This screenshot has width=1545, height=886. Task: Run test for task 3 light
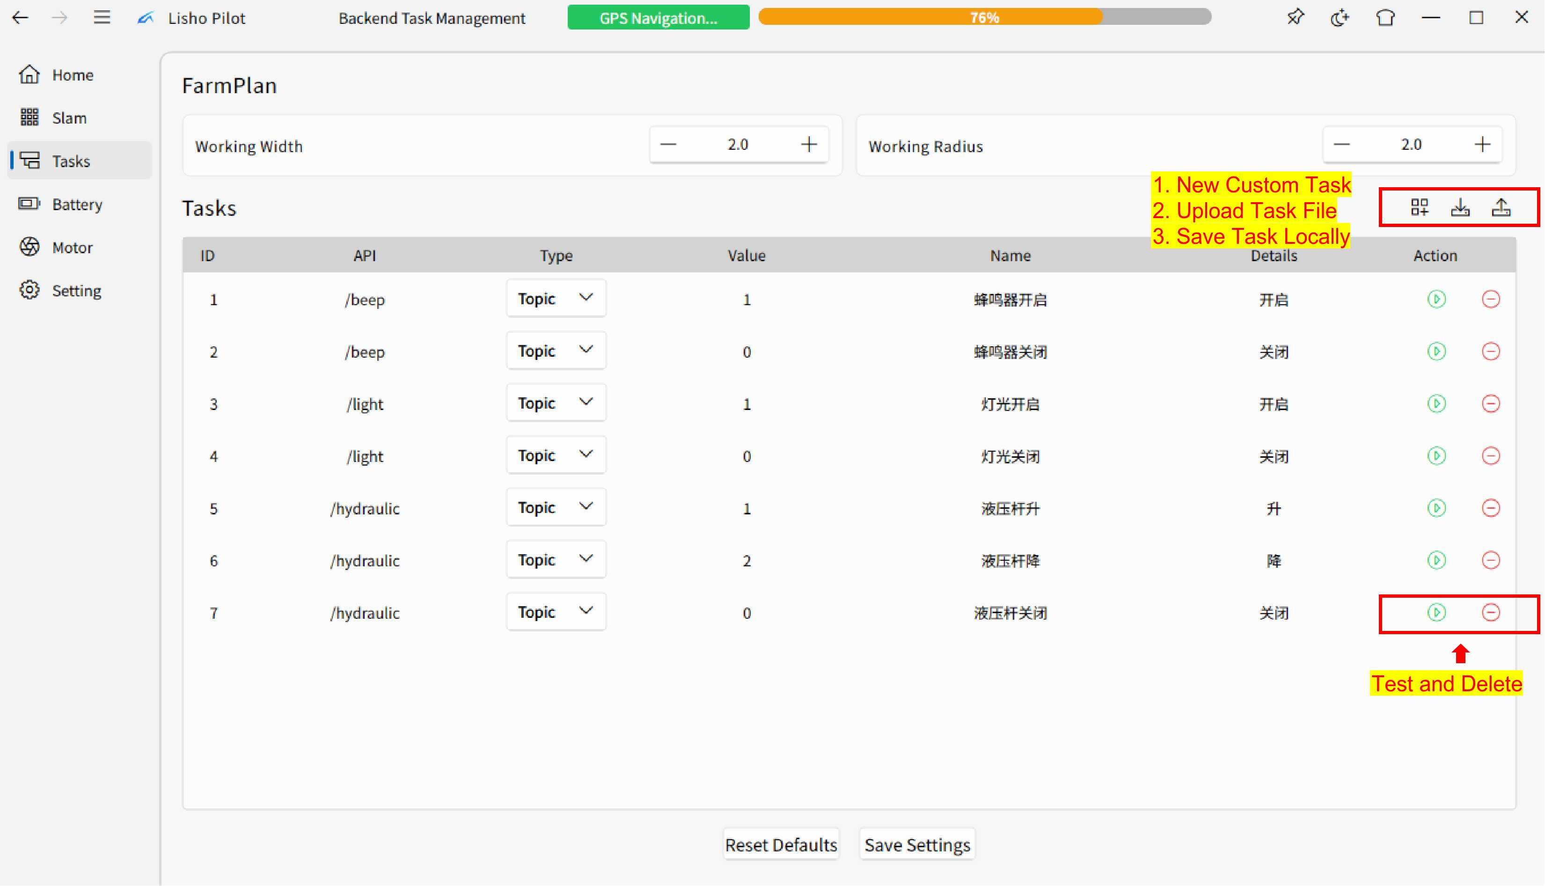tap(1437, 403)
